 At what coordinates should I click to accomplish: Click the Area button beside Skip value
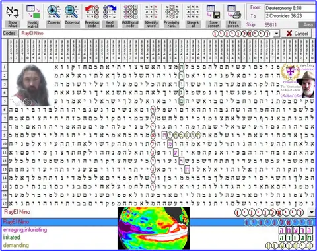[308, 24]
